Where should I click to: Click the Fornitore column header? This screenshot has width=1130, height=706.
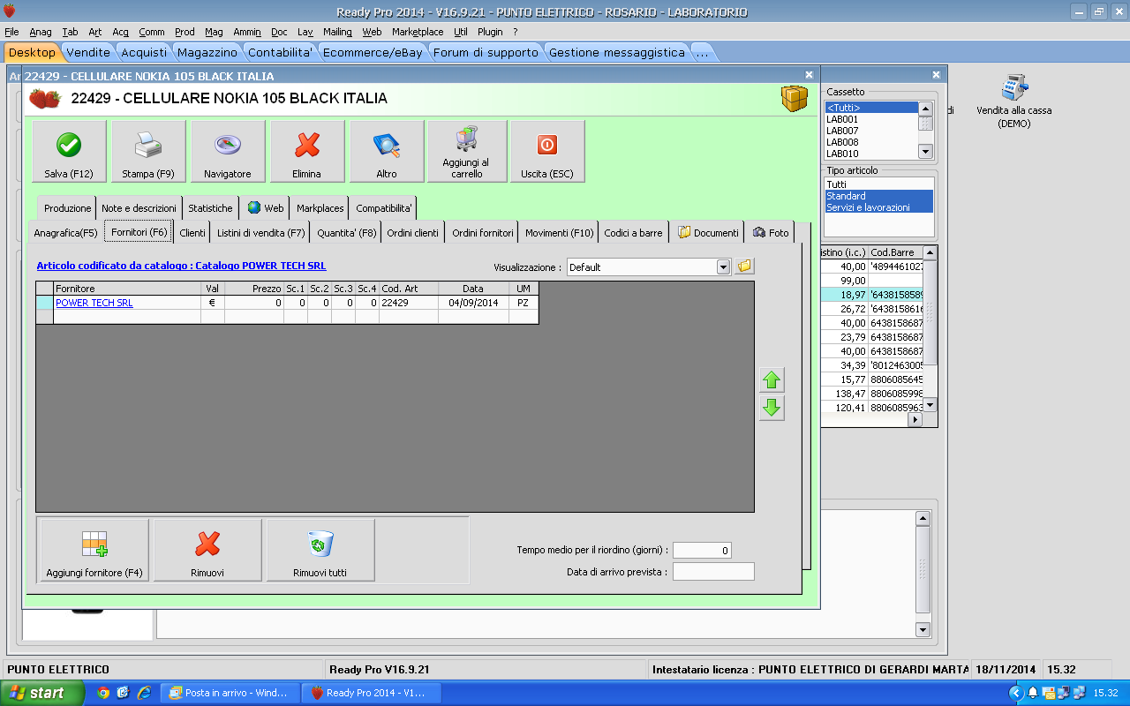pyautogui.click(x=127, y=289)
